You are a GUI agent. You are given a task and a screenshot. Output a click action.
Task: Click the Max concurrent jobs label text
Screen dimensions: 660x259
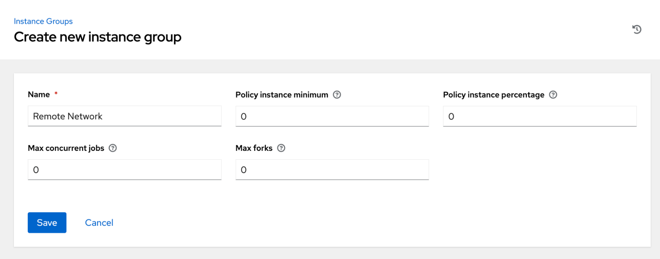coord(66,148)
